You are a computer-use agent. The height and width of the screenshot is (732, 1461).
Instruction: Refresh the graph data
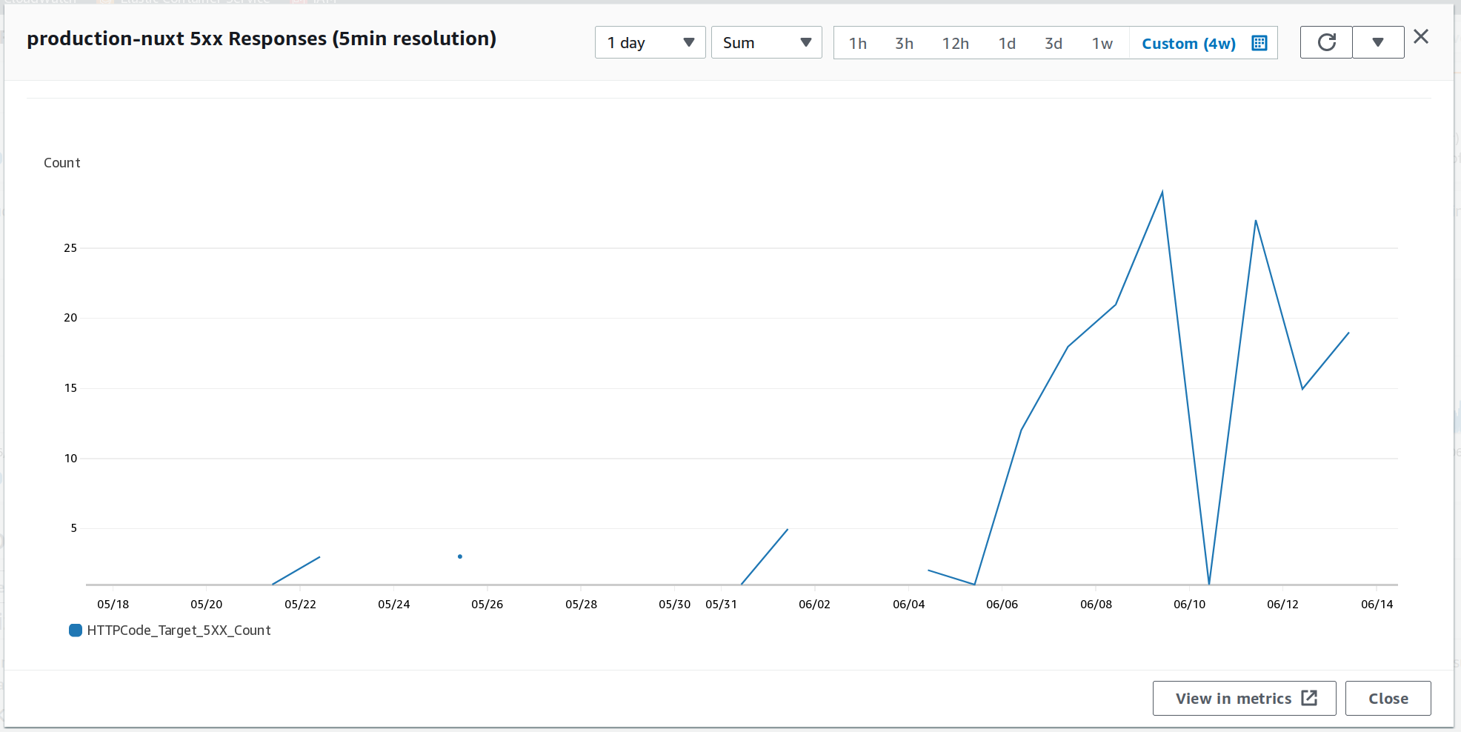point(1326,41)
